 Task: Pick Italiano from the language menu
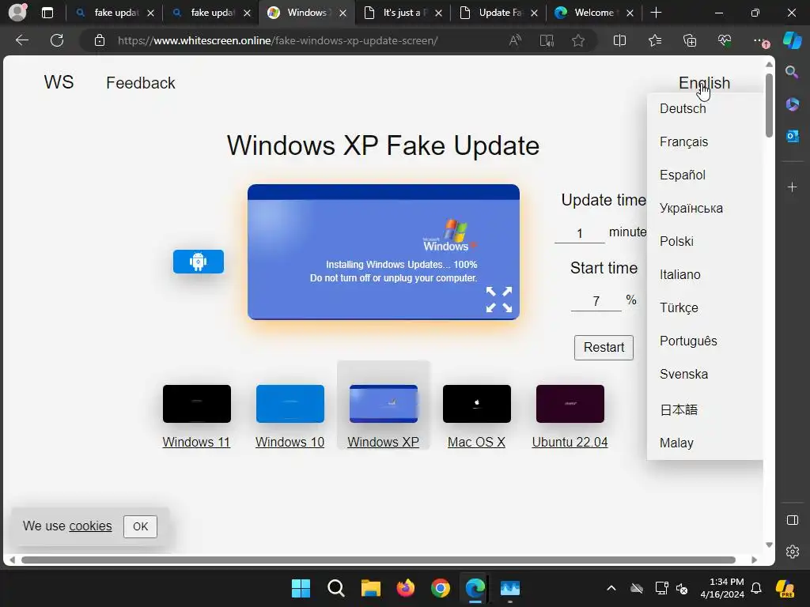click(679, 274)
